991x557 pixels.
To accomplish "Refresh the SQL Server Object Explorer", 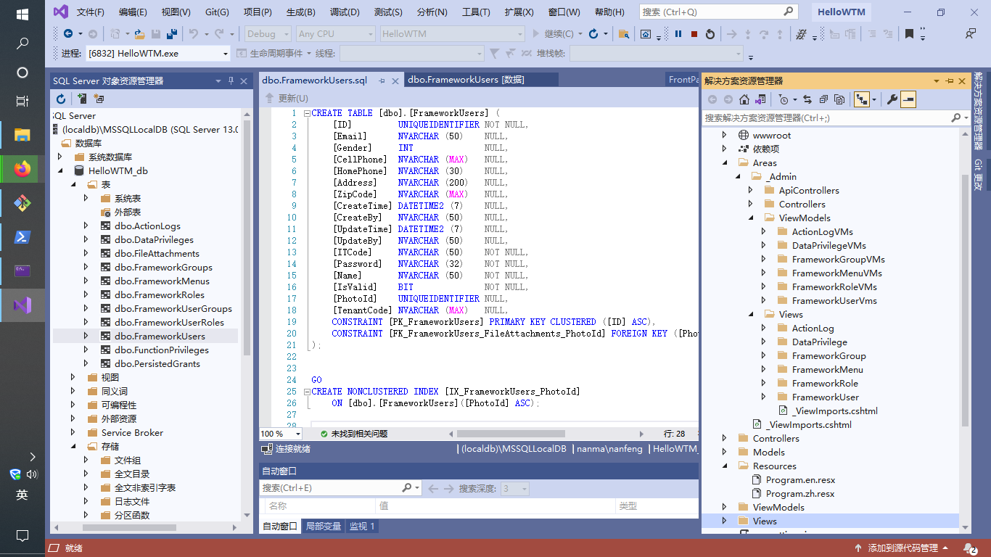I will tap(61, 99).
